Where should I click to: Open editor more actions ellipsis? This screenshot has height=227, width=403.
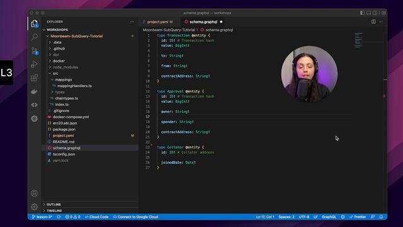(x=381, y=21)
